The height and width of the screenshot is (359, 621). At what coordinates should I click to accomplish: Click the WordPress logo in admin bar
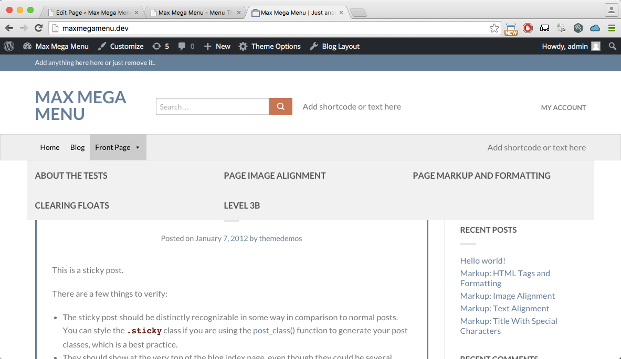click(9, 46)
